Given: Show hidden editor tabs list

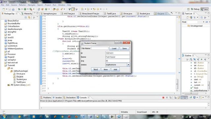Looking at the screenshot, I should (172, 13).
